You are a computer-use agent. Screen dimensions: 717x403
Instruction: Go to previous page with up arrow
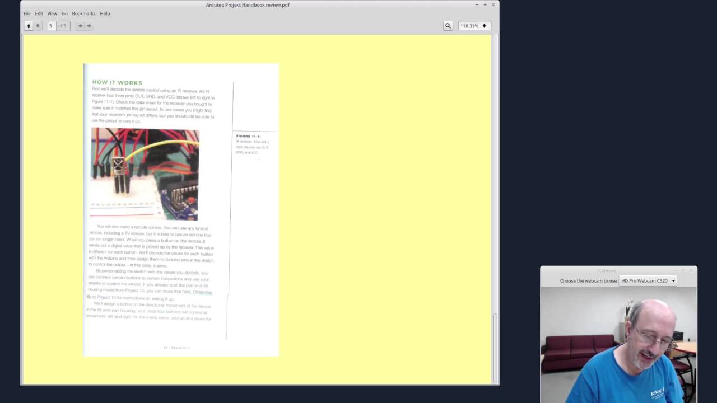click(x=29, y=26)
